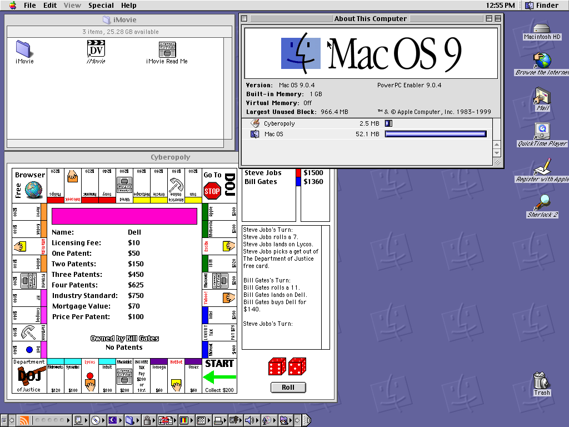Click the Income Tax board square
This screenshot has width=569, height=427.
142,376
